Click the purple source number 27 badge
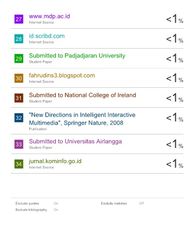The height and width of the screenshot is (251, 193). pos(19,19)
